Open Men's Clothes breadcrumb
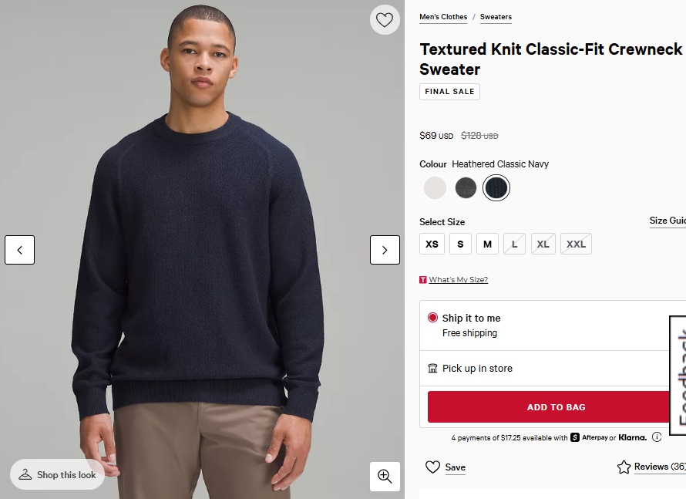 click(443, 17)
